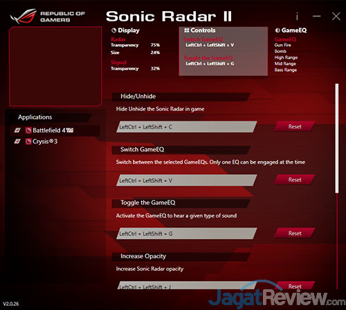Click the radar preview panel

point(55,66)
